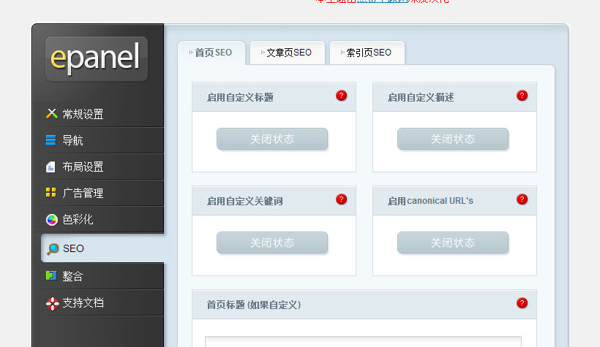Viewport: 600px width, 347px height.
Task: Open the 布局设置 menu section
Action: 100,167
